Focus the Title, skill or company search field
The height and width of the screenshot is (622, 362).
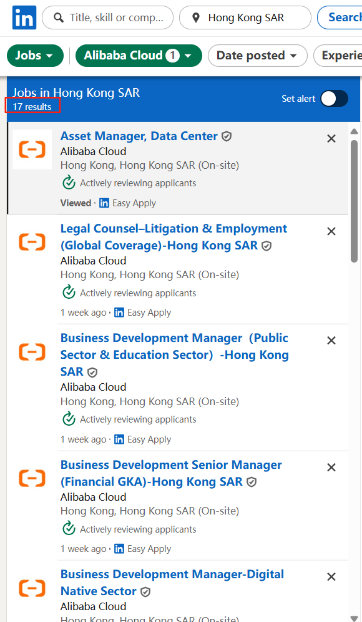point(108,18)
